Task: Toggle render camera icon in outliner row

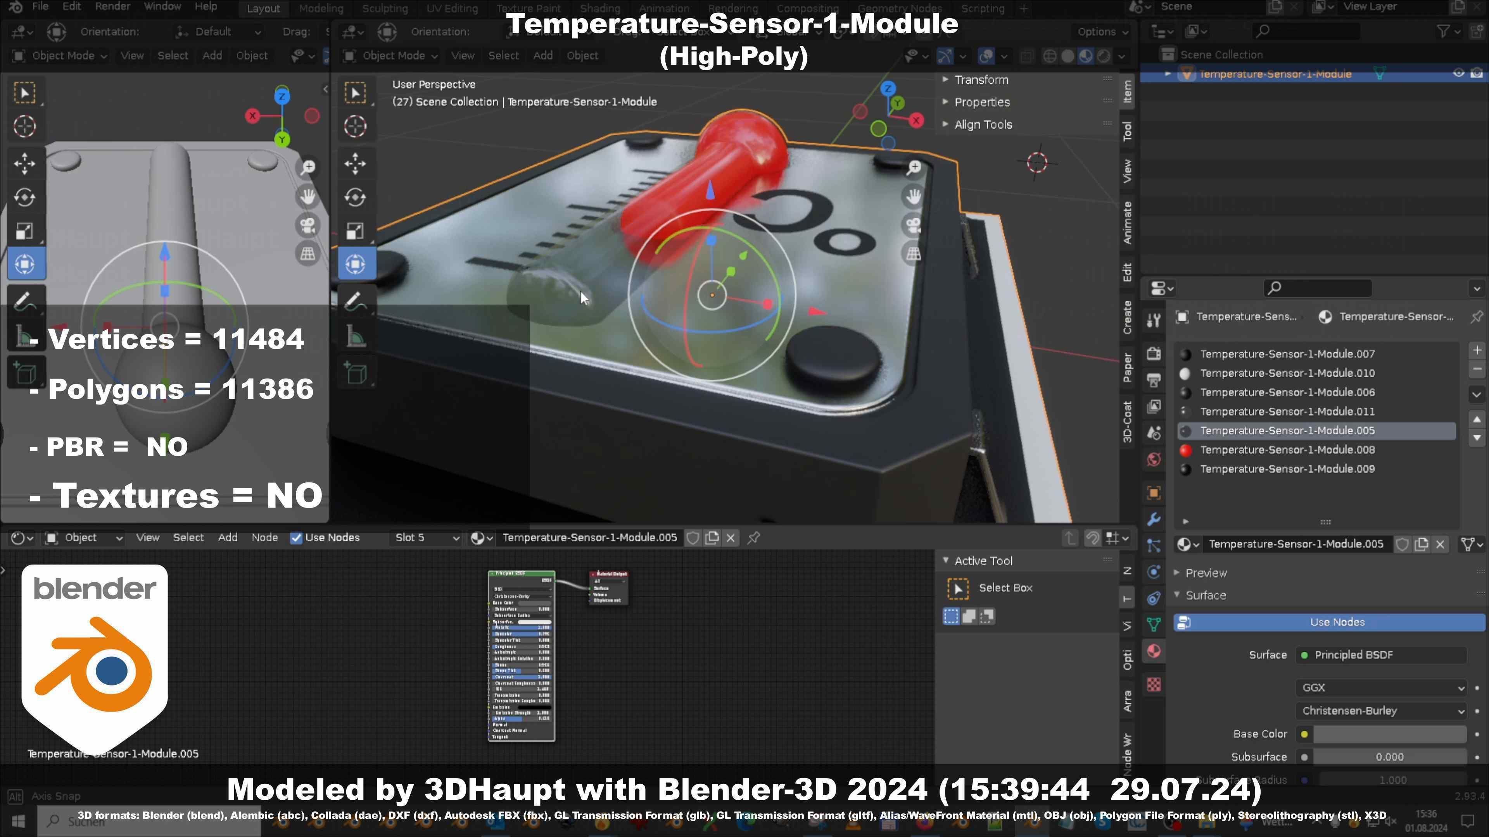Action: [1477, 73]
